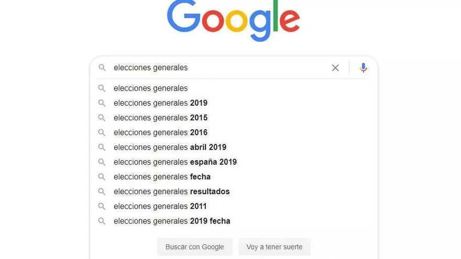Click the magnifier icon beside 'elecciones generales fecha'
This screenshot has width=461, height=259.
[x=102, y=177]
